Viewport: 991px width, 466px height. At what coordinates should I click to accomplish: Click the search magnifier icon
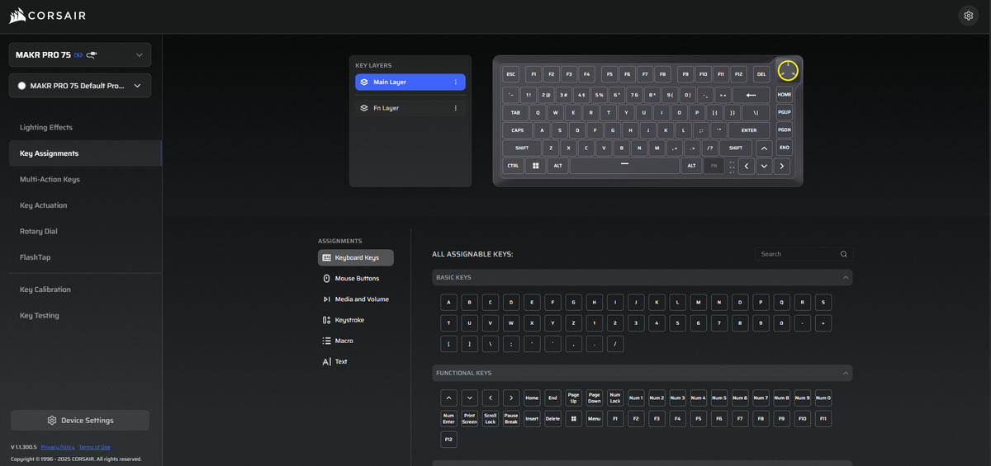843,254
